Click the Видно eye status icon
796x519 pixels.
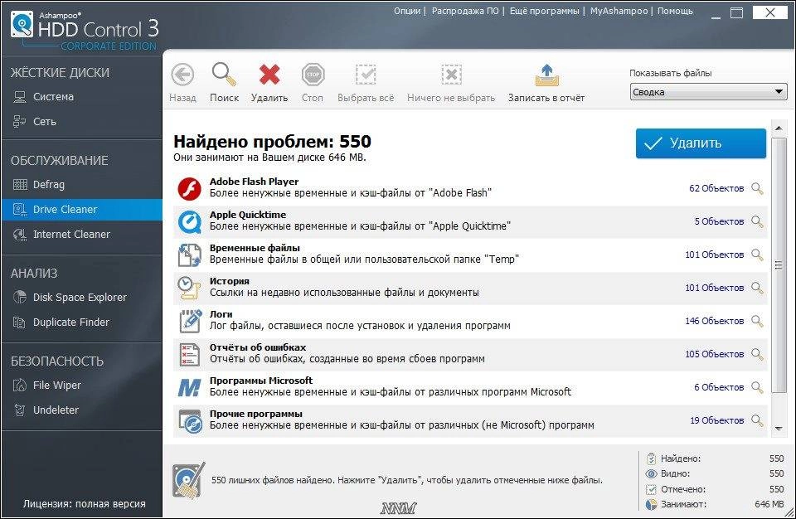coord(652,473)
